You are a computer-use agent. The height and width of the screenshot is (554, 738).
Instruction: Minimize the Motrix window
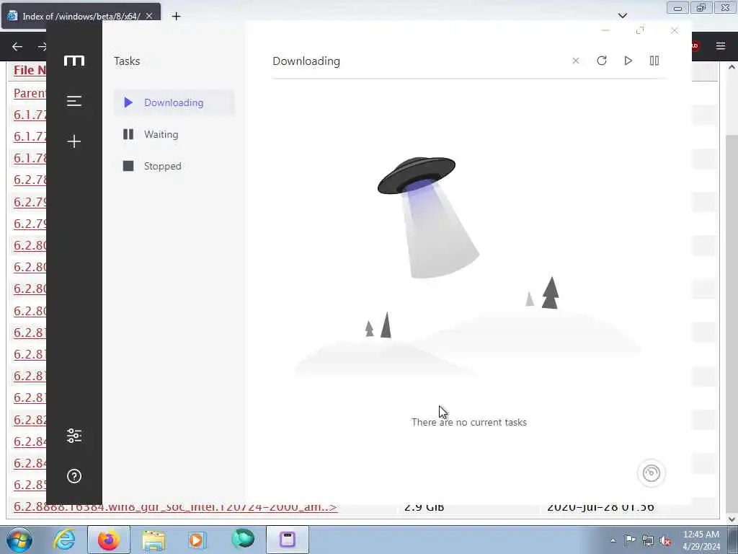[x=605, y=30]
